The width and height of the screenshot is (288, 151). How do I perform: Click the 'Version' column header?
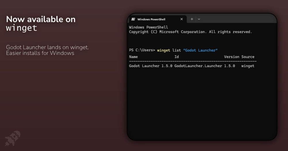[x=232, y=57]
